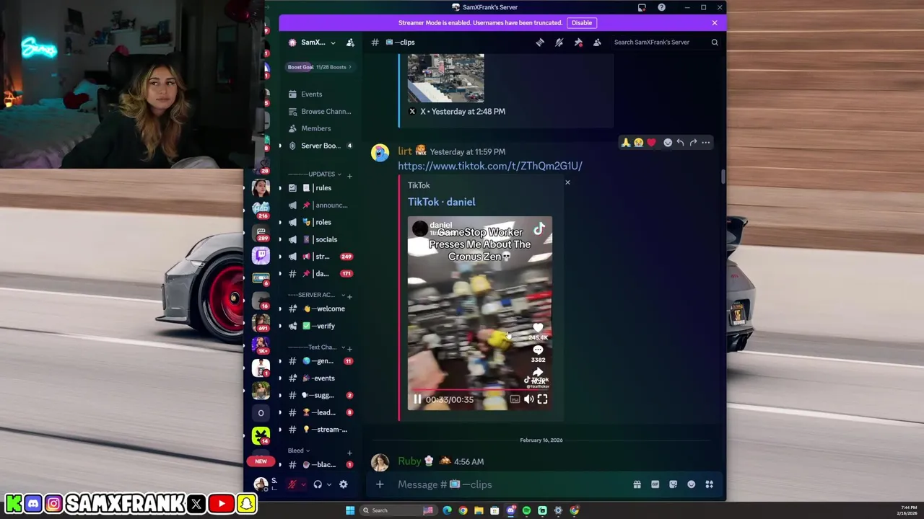Open the 'TikTok · daniel' embed title link

[x=441, y=202]
